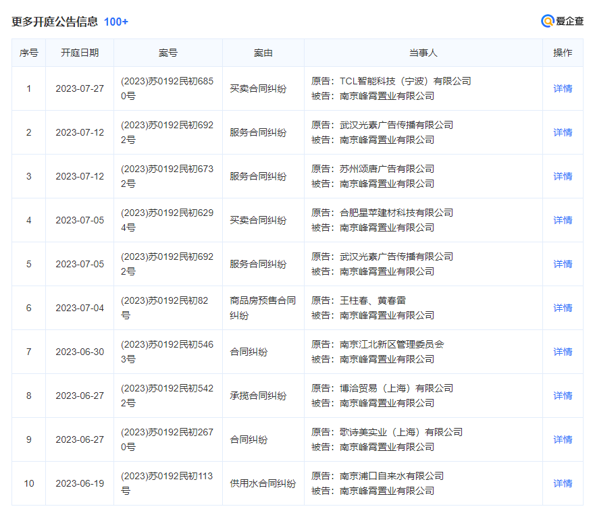
Task: Open 详情 for the 王柱春、黄春雷 case
Action: (563, 308)
